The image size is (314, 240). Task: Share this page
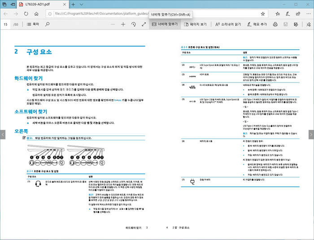tap(298, 14)
